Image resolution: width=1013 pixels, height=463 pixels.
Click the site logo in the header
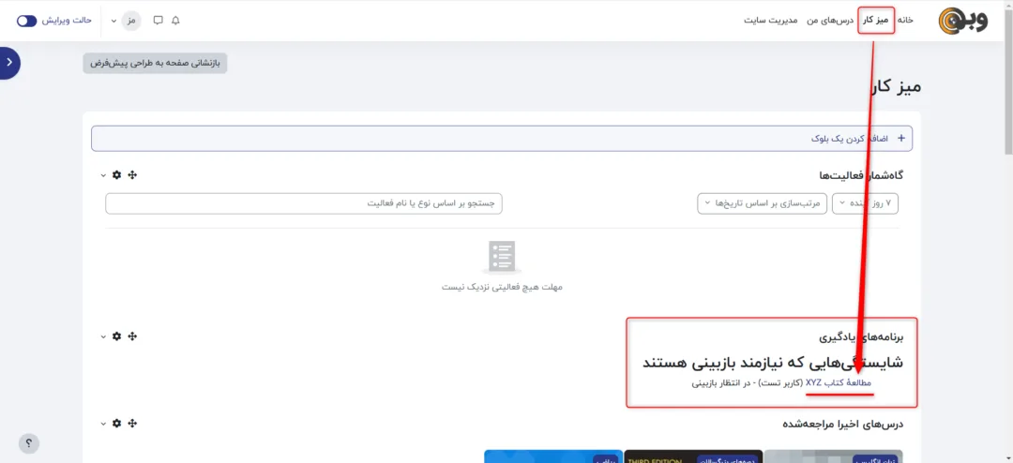[x=963, y=21]
